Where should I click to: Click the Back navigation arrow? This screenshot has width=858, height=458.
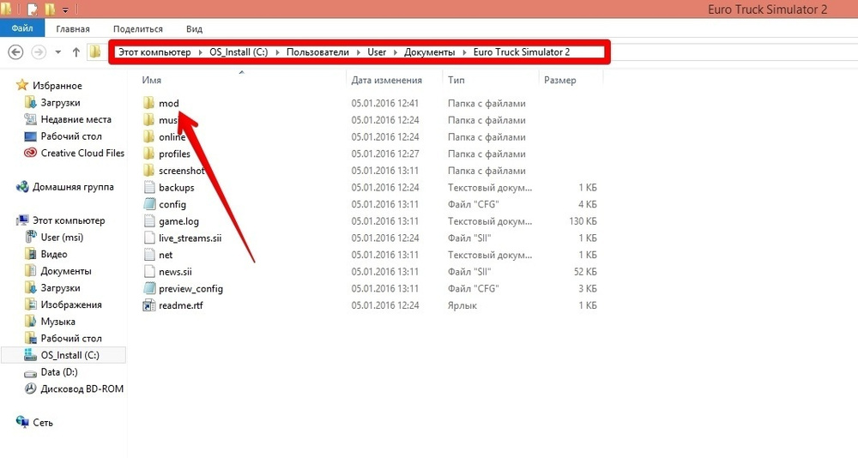pyautogui.click(x=15, y=52)
